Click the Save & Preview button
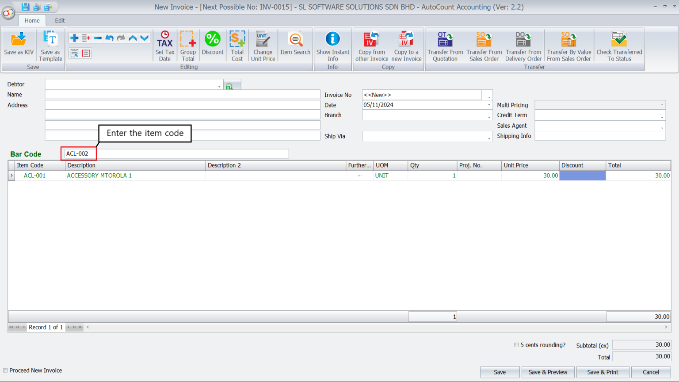Viewport: 679px width, 382px height. 548,372
